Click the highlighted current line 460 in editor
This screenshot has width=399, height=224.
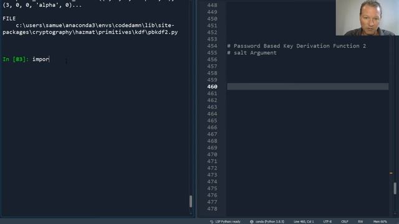307,86
